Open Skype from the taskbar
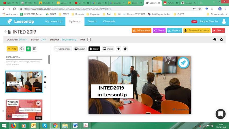Viewport: 229px width, 129px height. (x=44, y=126)
